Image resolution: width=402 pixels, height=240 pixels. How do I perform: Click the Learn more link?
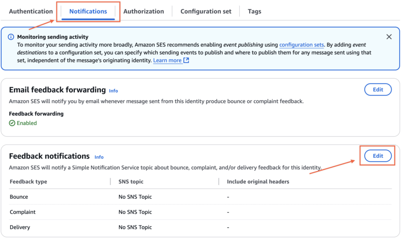(x=167, y=61)
